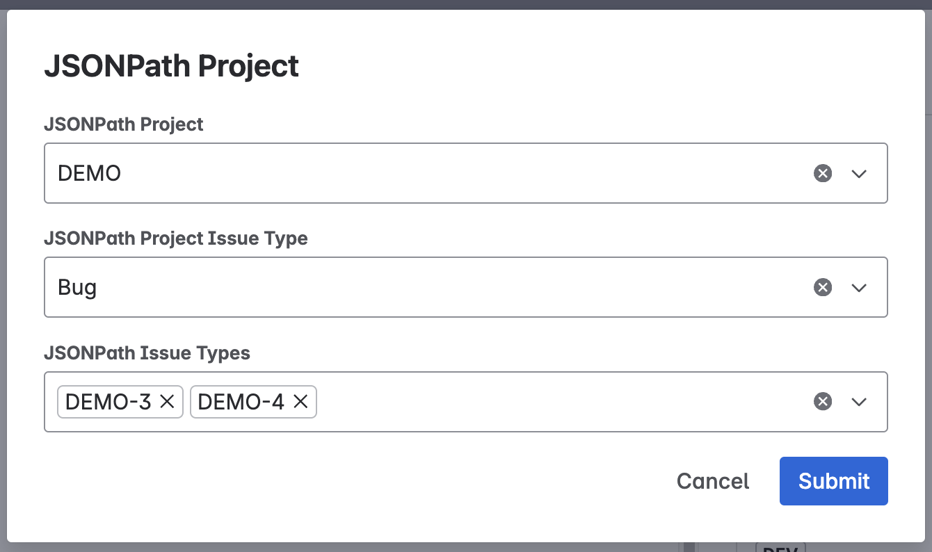The height and width of the screenshot is (552, 932).
Task: Click the "JSONPath Project" field label
Action: click(124, 124)
